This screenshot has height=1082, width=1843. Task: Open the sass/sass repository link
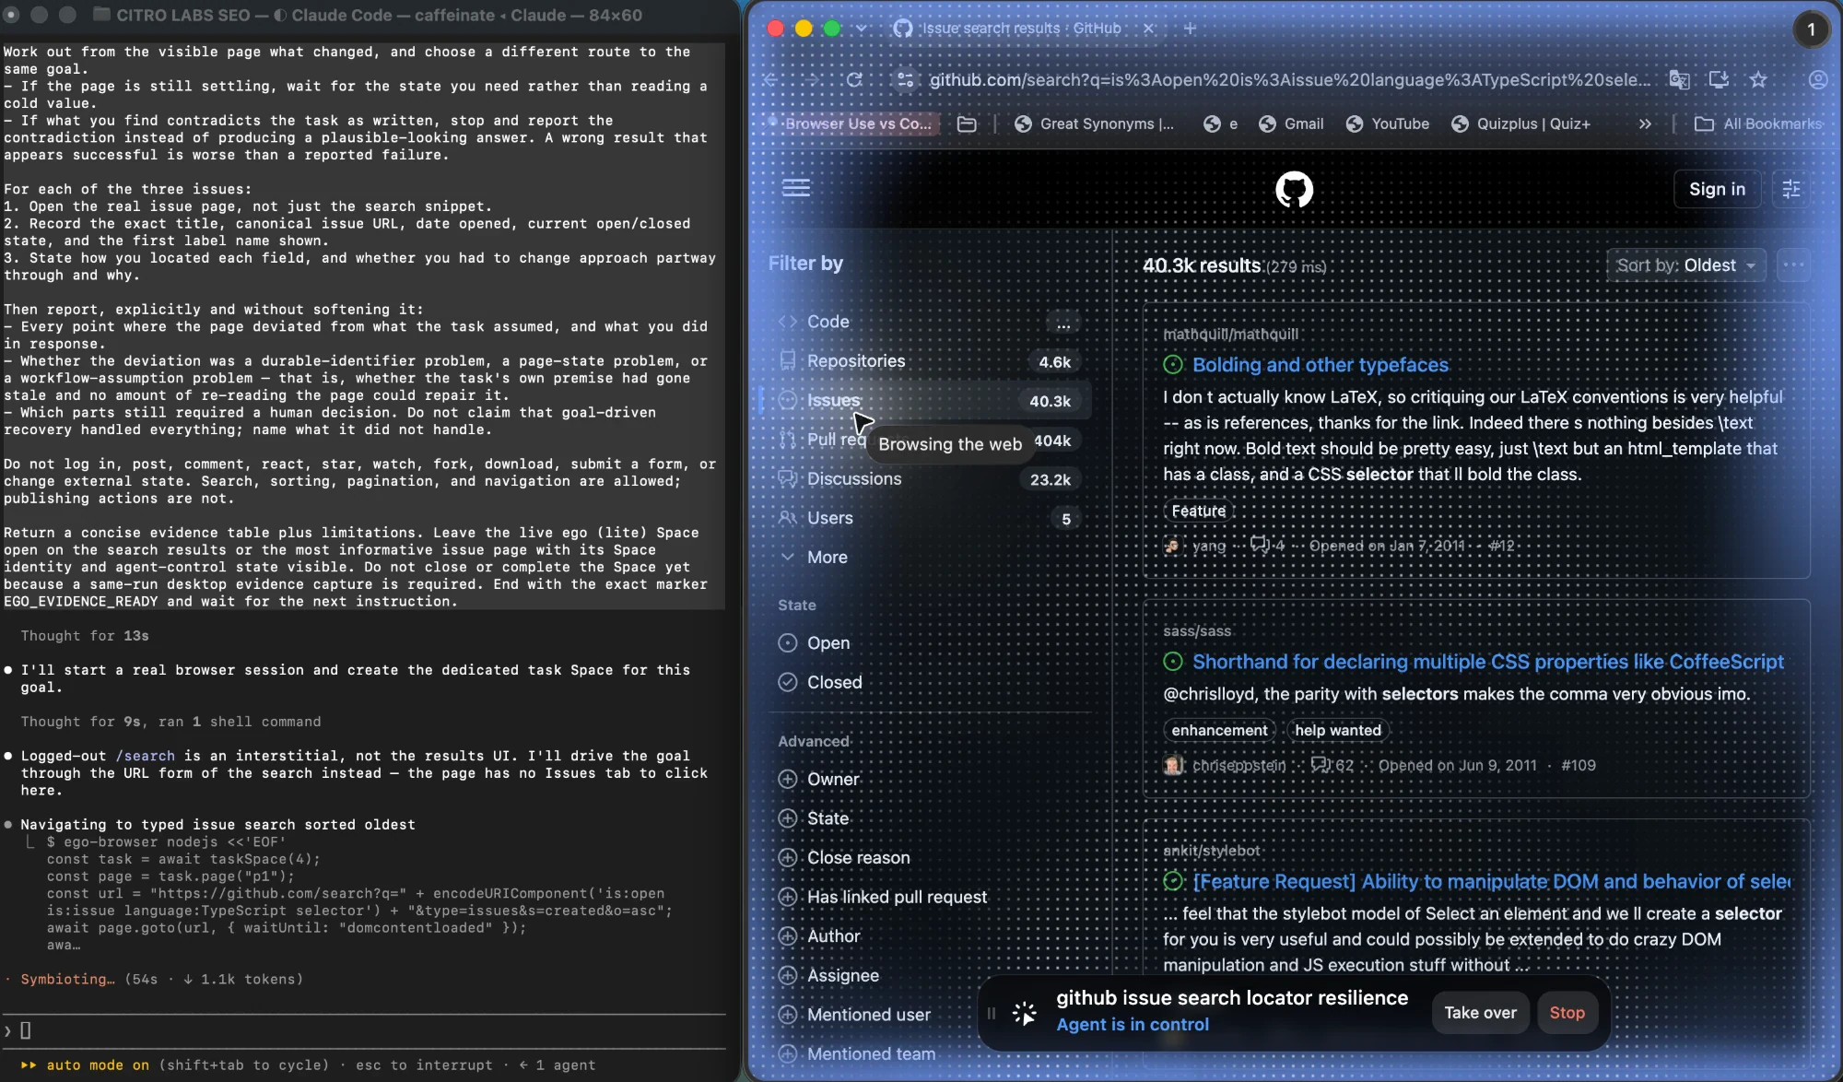pos(1197,631)
